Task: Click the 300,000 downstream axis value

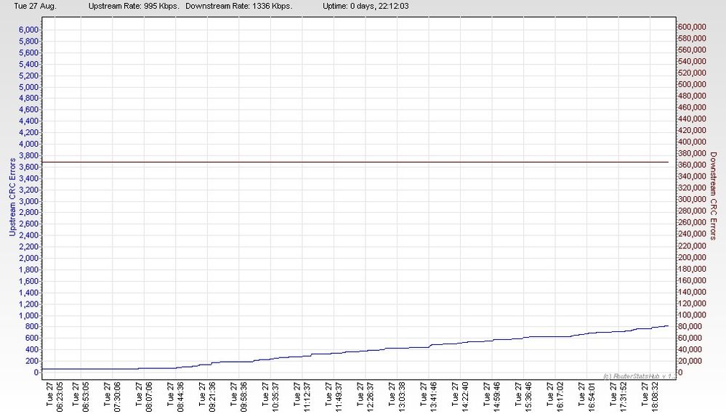Action: pos(692,199)
